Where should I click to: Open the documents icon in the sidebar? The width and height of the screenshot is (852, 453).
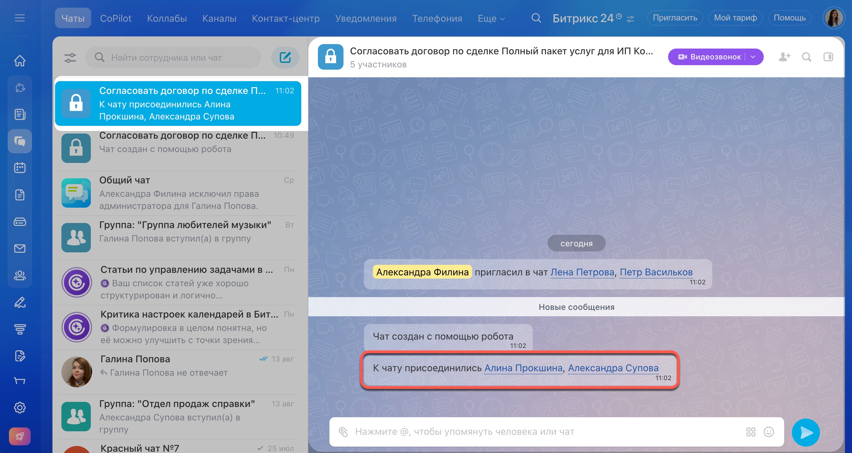pyautogui.click(x=20, y=195)
